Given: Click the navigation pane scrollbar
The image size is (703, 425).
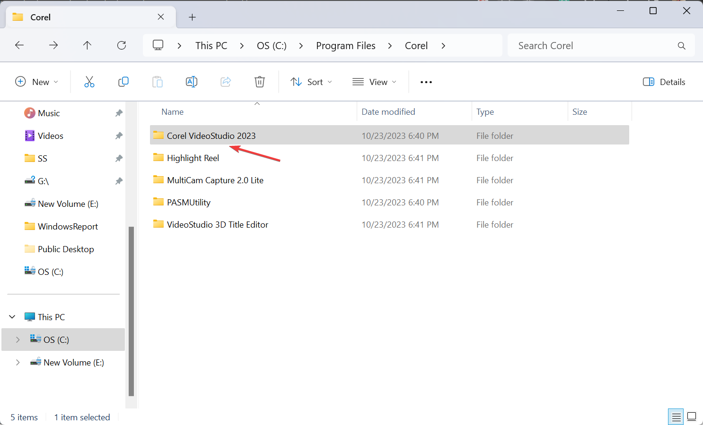Looking at the screenshot, I should [x=131, y=312].
